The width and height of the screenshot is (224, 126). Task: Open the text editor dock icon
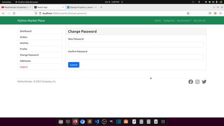[134, 121]
